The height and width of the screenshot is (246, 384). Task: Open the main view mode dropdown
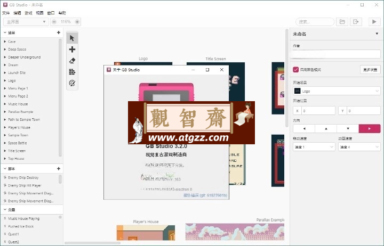point(26,22)
